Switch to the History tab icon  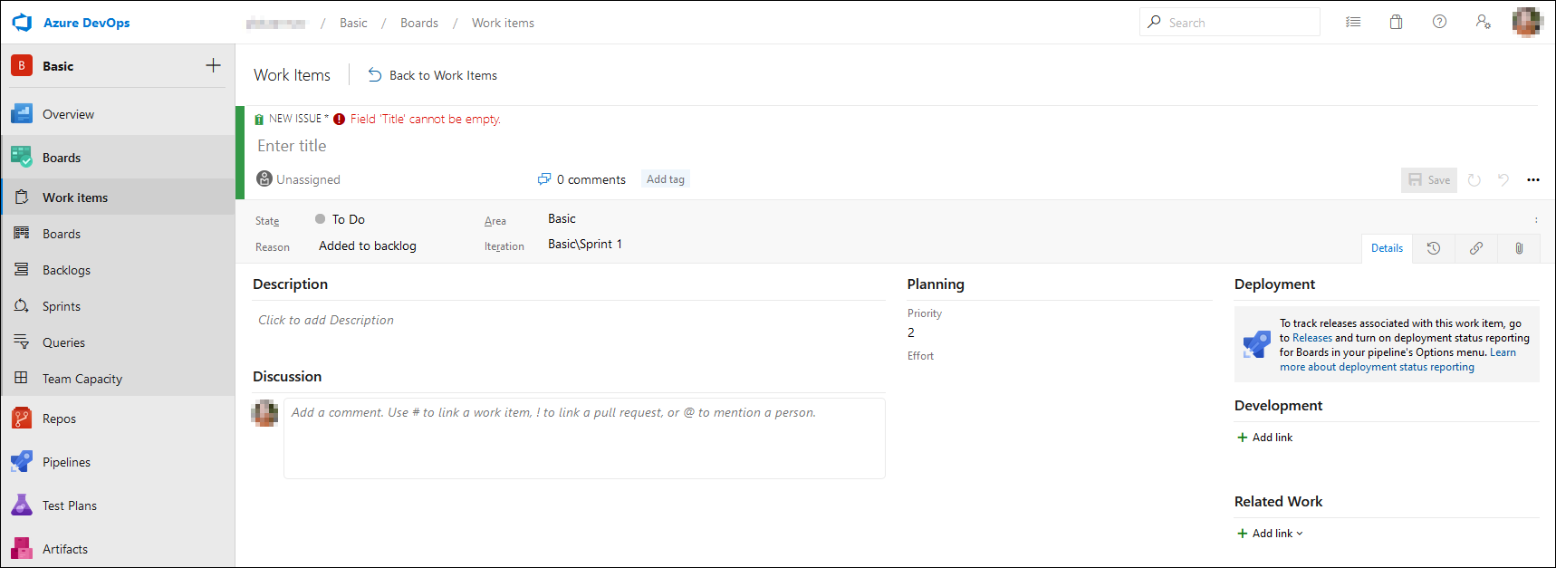tap(1434, 248)
